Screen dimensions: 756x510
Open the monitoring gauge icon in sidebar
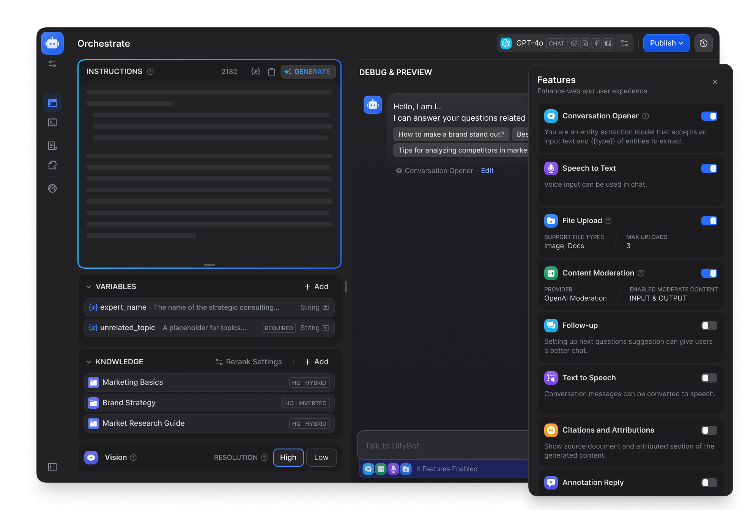pyautogui.click(x=52, y=189)
